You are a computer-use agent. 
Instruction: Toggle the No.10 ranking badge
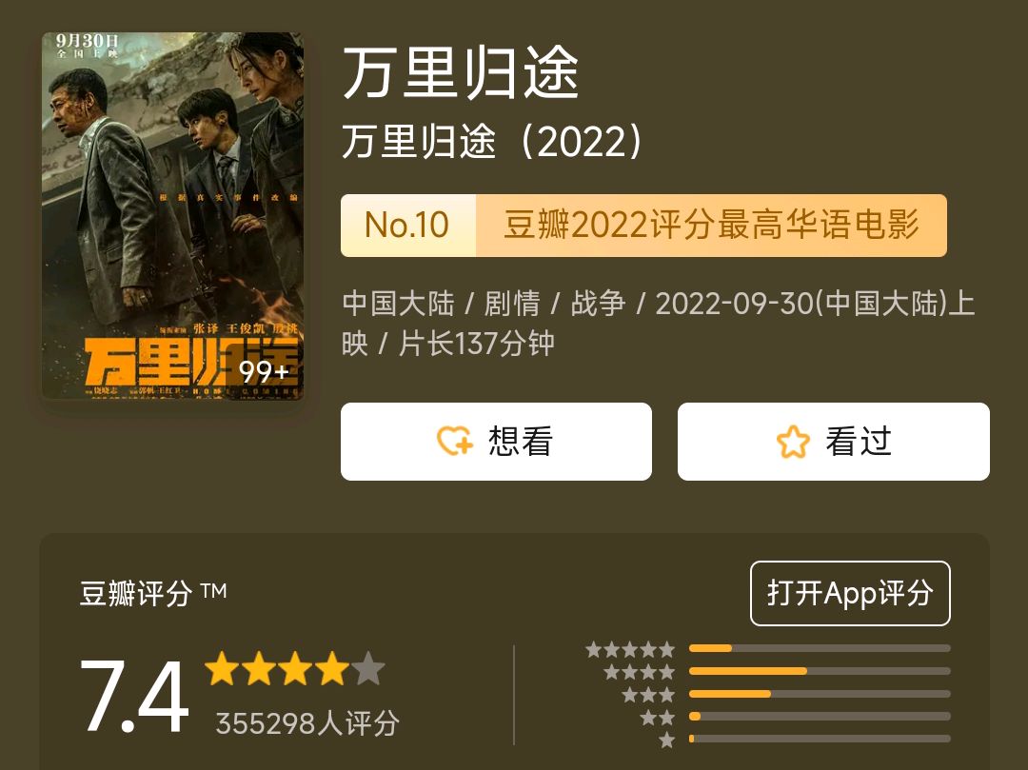click(408, 225)
